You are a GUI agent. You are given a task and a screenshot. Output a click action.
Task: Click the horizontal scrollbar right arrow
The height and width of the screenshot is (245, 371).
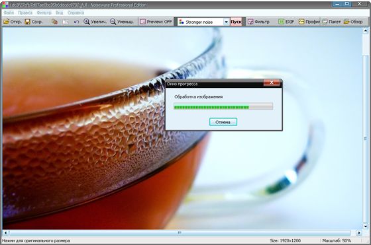(x=359, y=232)
